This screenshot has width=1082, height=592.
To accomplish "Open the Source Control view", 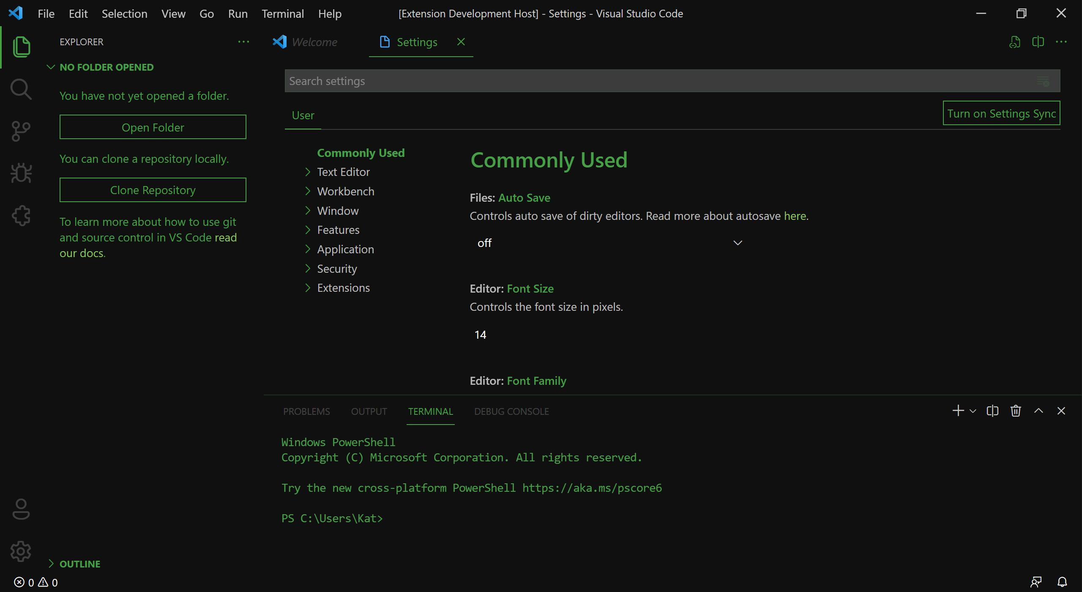I will click(21, 131).
